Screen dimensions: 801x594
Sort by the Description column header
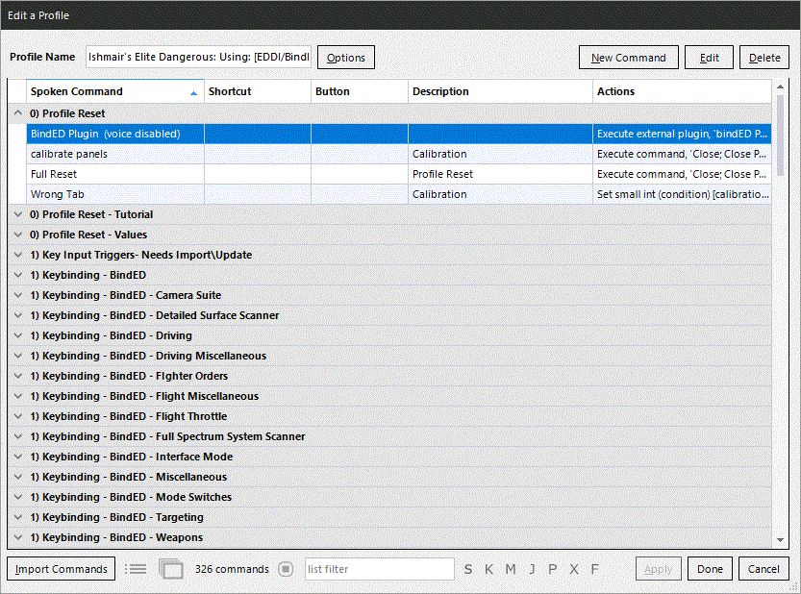(x=500, y=91)
